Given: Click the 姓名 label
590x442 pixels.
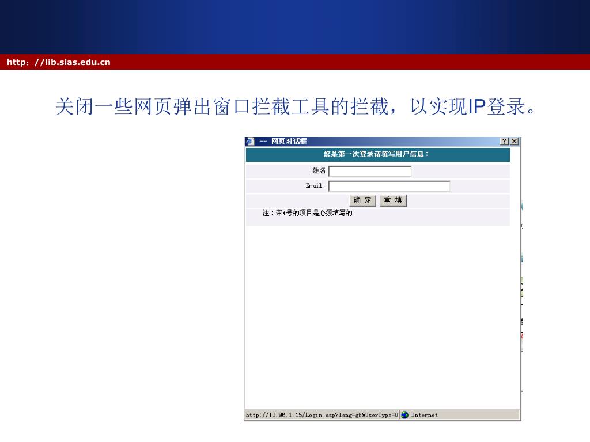Looking at the screenshot, I should point(319,170).
